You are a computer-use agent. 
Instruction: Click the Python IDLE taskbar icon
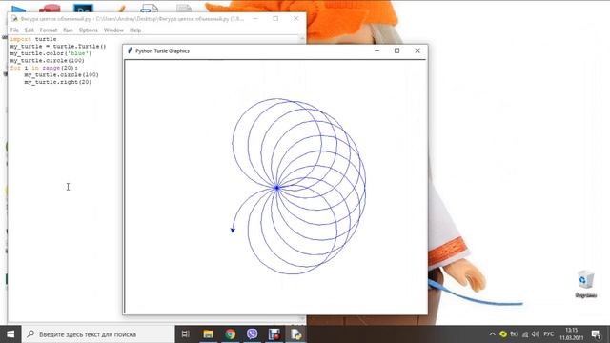tap(296, 334)
